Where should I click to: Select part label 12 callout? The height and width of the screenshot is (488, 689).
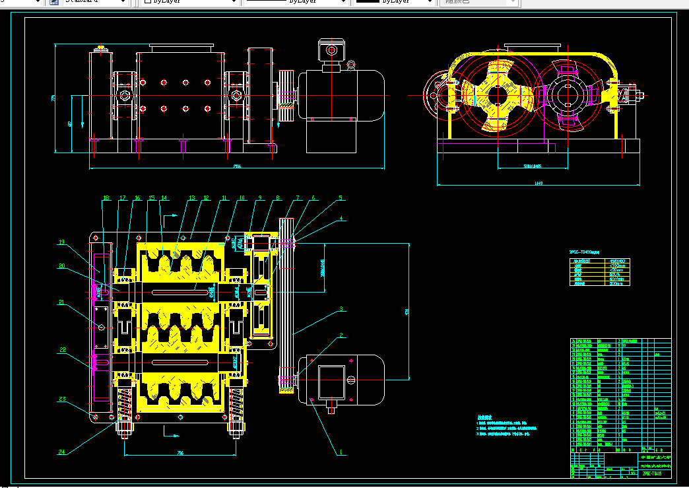tap(206, 198)
